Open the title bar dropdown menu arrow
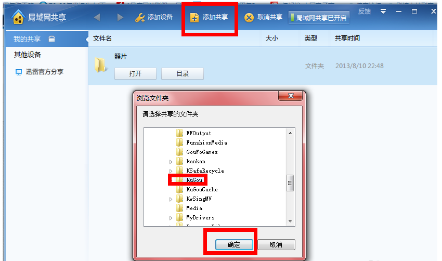The height and width of the screenshot is (261, 442). tap(383, 11)
